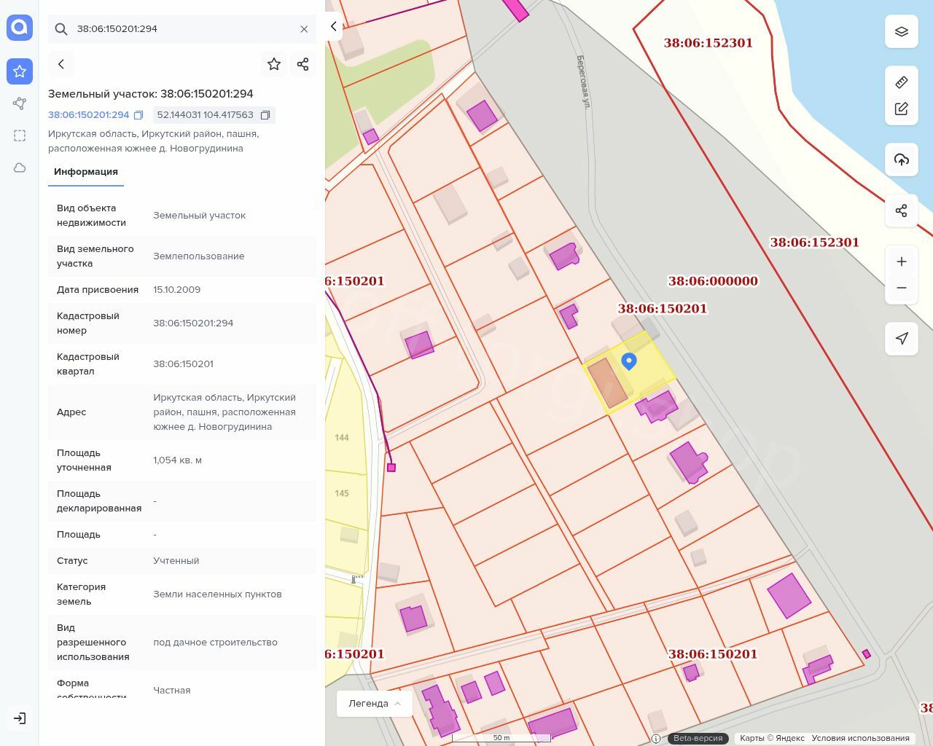
Task: Toggle rectangular area selection tool in sidebar
Action: pos(20,136)
